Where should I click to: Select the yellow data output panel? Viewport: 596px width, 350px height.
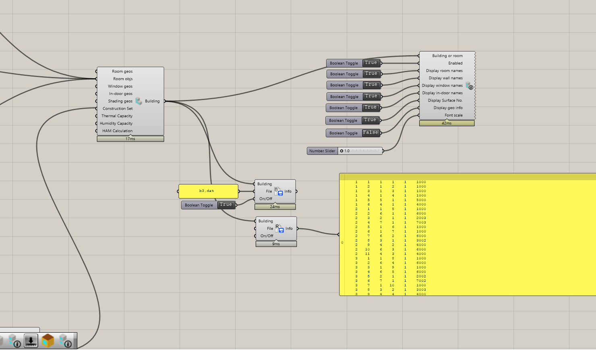click(x=468, y=235)
